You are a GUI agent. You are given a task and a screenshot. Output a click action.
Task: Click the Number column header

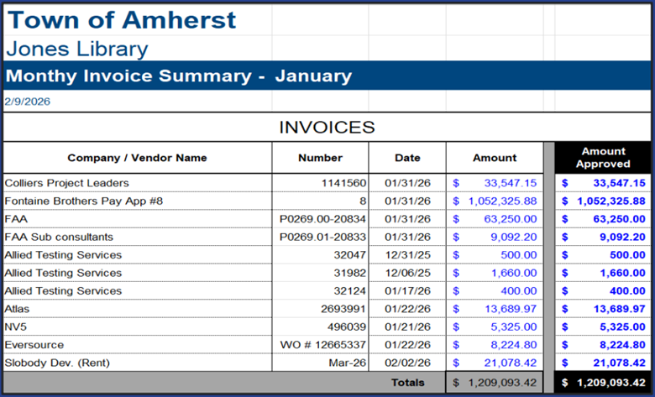(320, 158)
